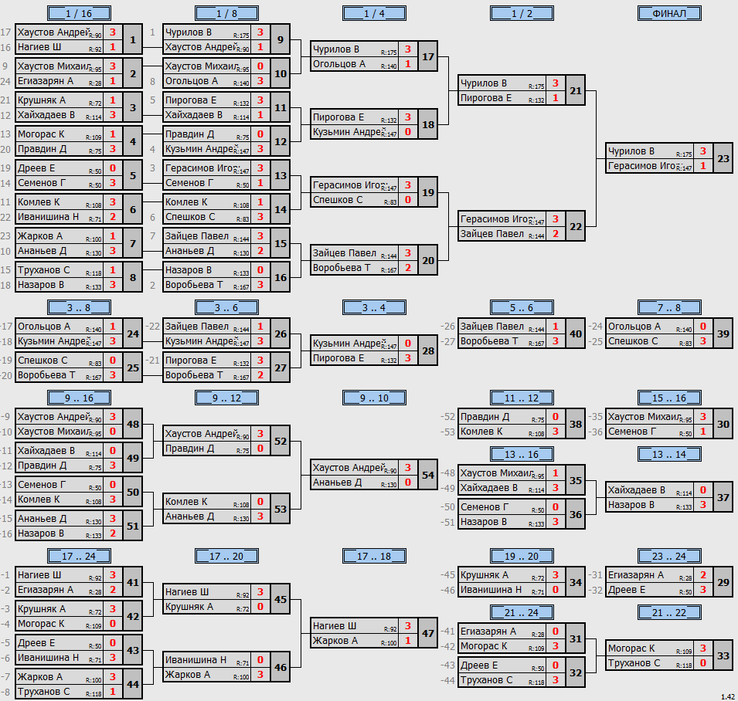The image size is (738, 701).
Task: Select the "7 .. 8" places header
Action: (x=669, y=307)
